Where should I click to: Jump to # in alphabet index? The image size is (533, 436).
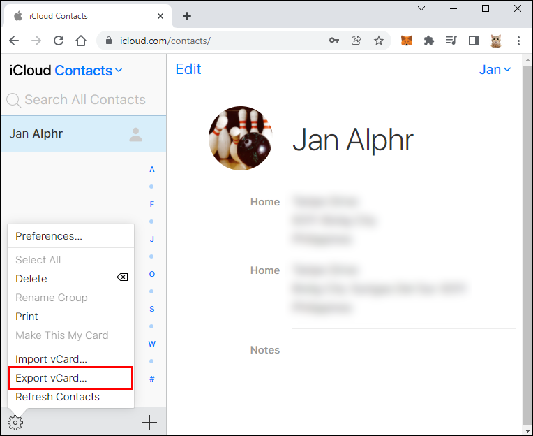pyautogui.click(x=152, y=379)
